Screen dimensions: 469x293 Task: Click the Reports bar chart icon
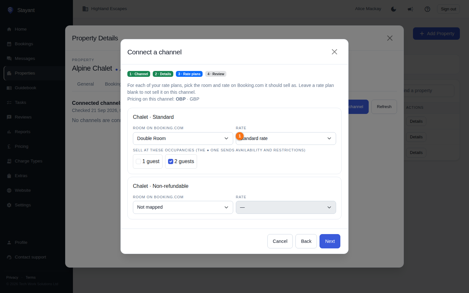9,132
